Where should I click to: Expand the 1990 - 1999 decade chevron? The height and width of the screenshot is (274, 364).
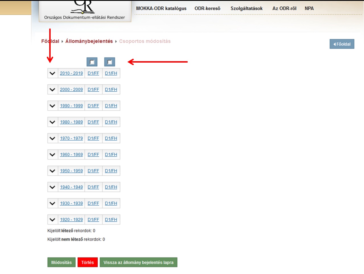(52, 106)
